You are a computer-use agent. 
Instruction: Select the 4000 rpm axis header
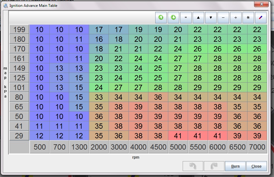coord(138,147)
